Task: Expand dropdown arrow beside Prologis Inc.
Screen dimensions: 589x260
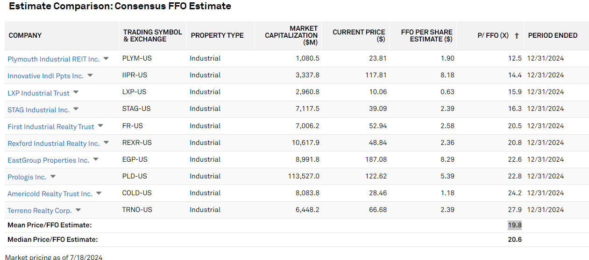Action: coord(53,176)
